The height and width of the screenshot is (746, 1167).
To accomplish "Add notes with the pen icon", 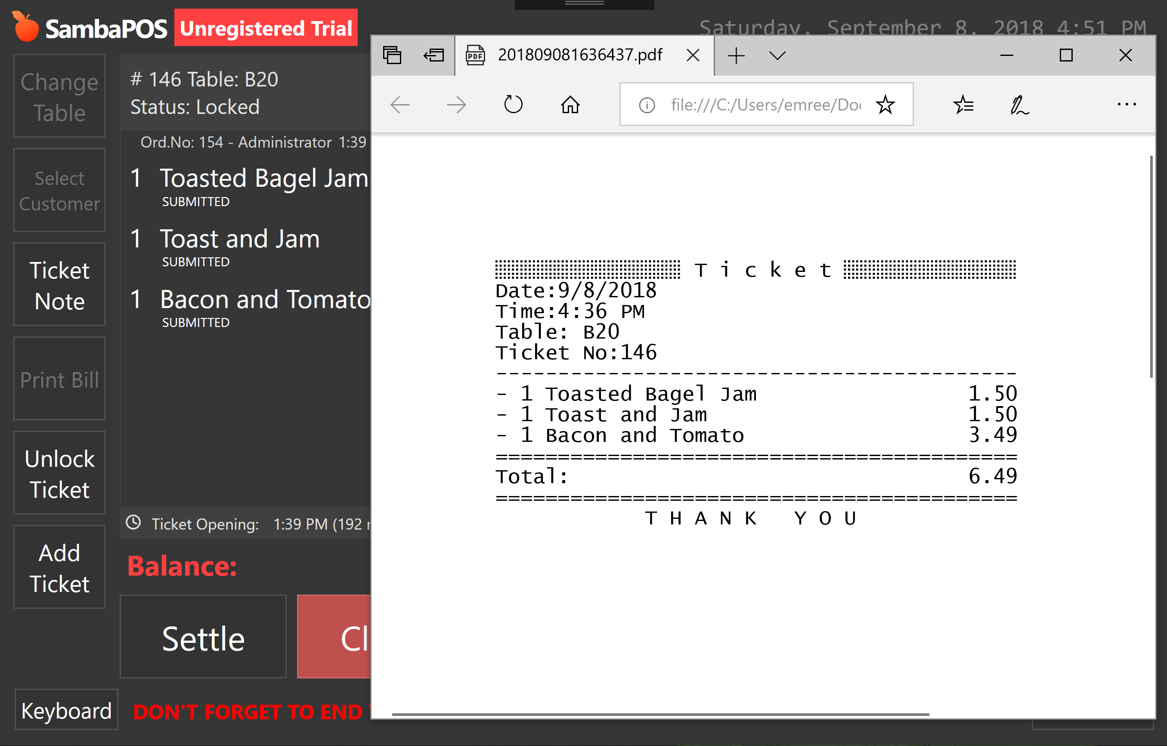I will (1020, 105).
